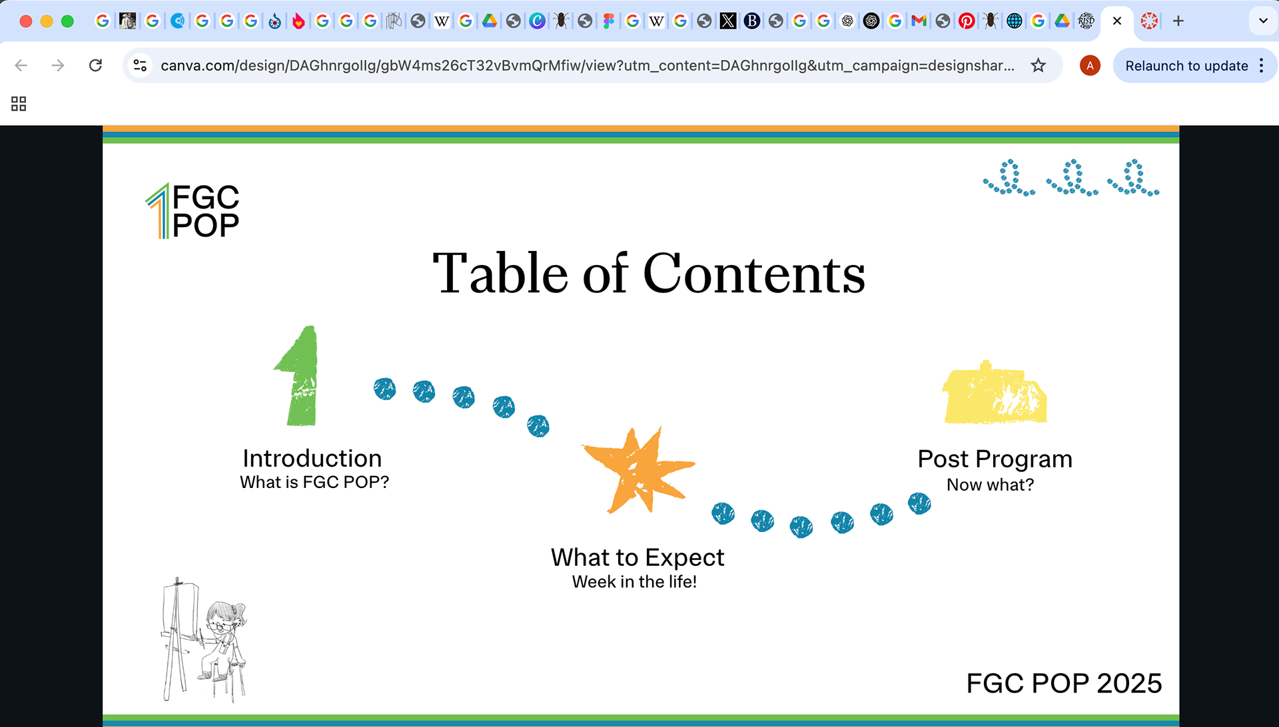Open the Chrome profile avatar menu

pyautogui.click(x=1090, y=65)
